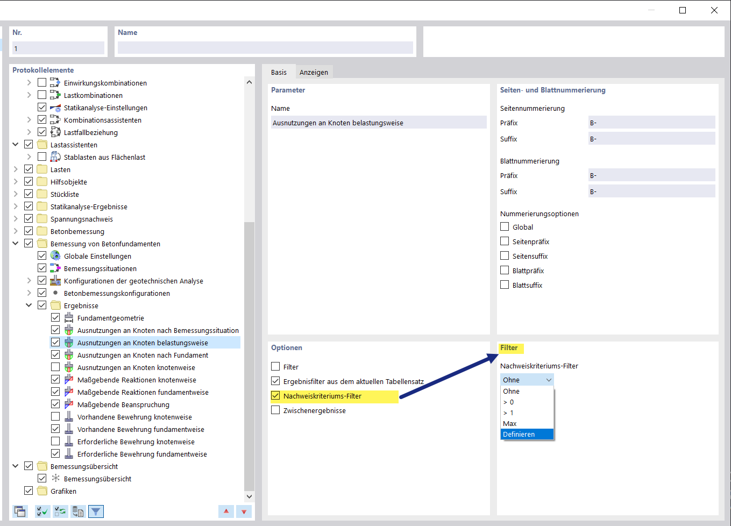Toggle the blue funnel filter button
Screen dimensions: 731x526
[x=96, y=511]
